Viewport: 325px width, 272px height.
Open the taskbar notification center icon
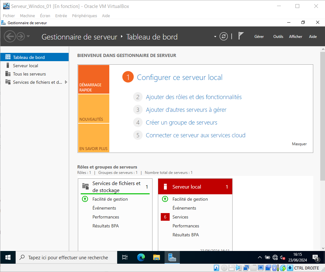click(315, 257)
